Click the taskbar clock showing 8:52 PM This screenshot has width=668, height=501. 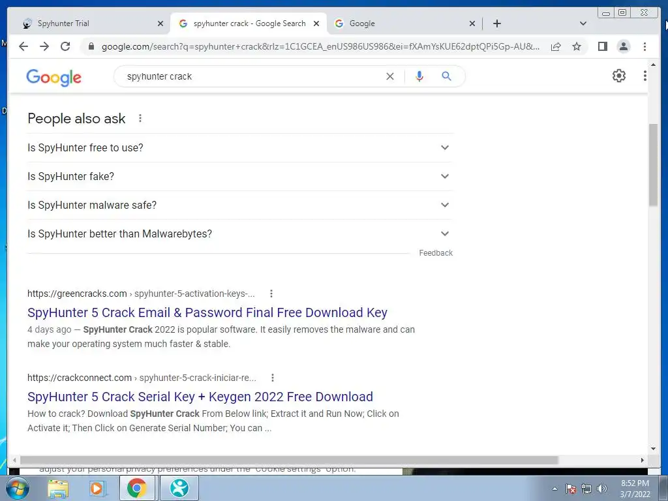point(635,489)
